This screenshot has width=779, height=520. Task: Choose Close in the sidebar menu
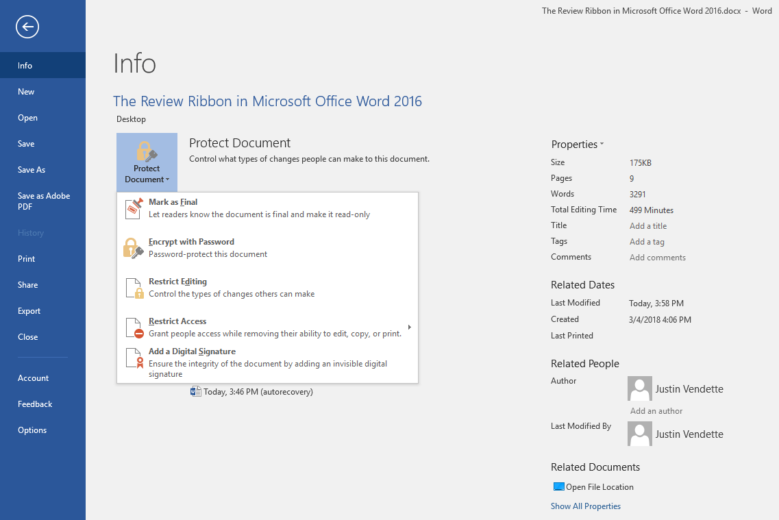click(42, 337)
